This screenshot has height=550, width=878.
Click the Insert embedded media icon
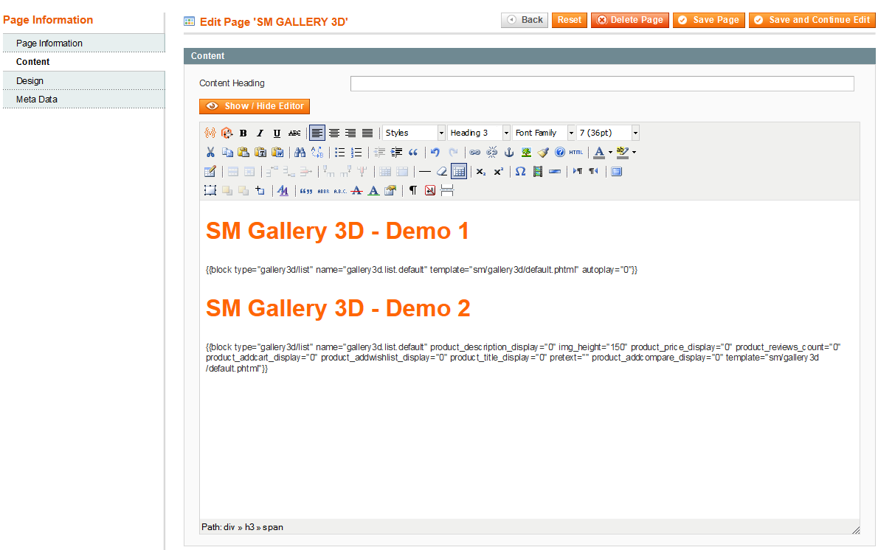click(538, 172)
